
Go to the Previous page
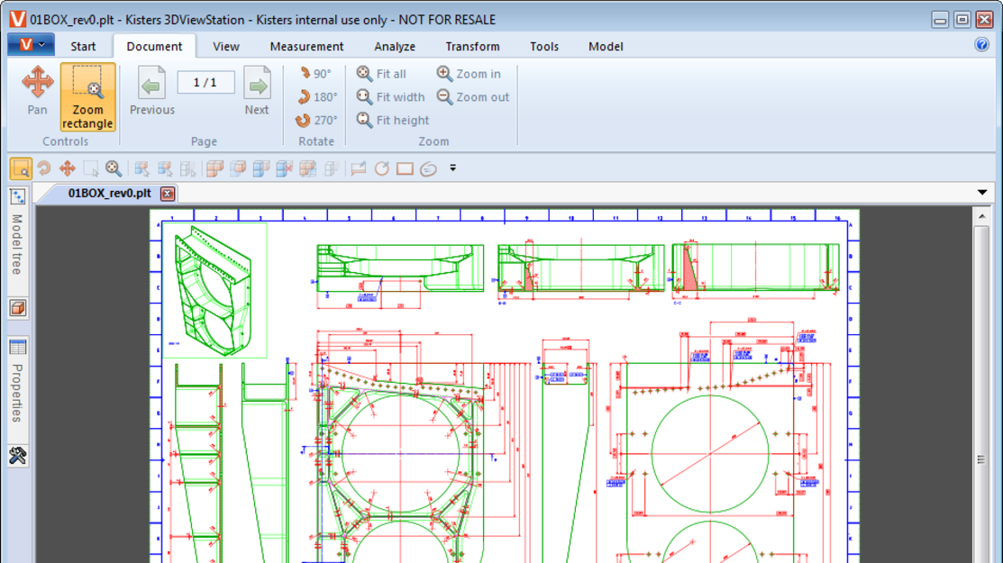click(151, 91)
